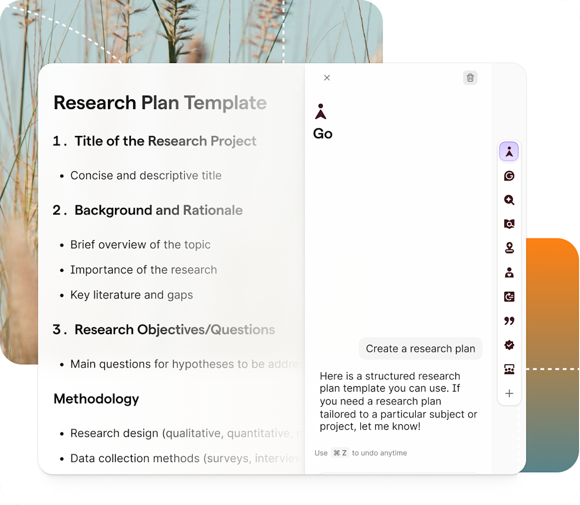Click the Research Plan Template heading
This screenshot has width=580, height=505.
pos(160,103)
